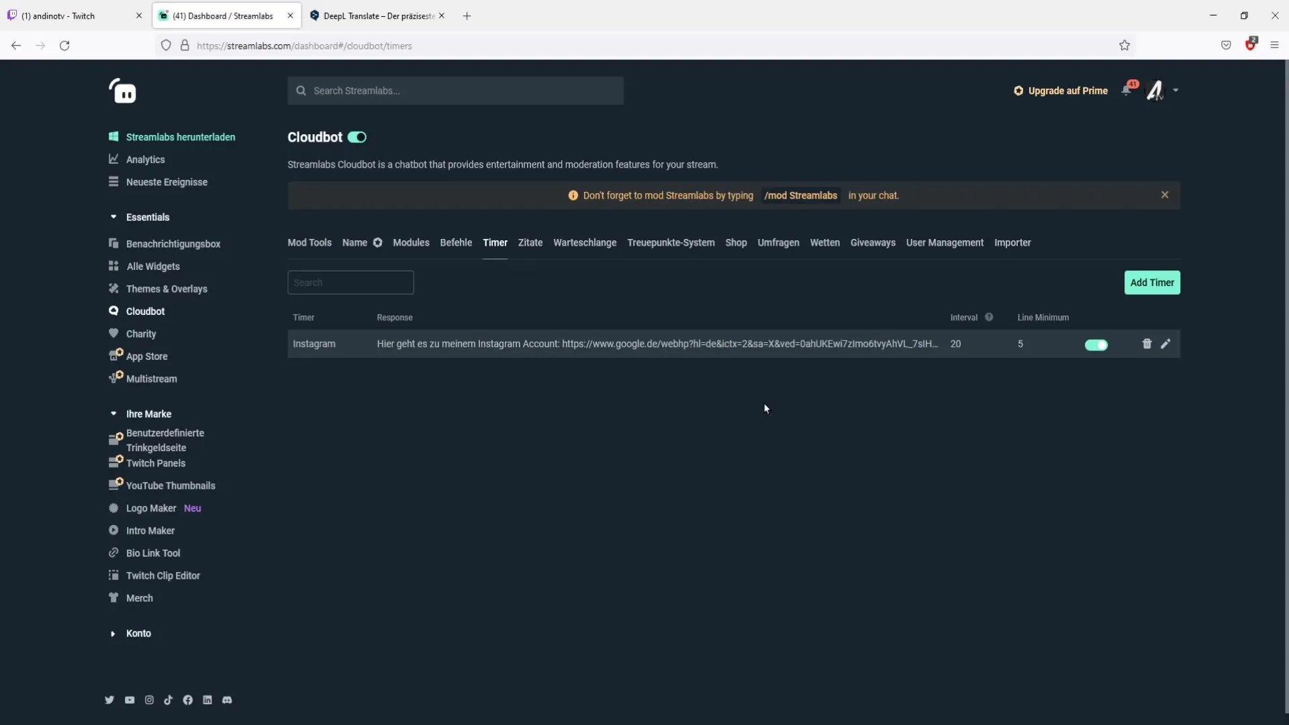1289x725 pixels.
Task: Open Pocket save icon in toolbar
Action: tap(1226, 46)
